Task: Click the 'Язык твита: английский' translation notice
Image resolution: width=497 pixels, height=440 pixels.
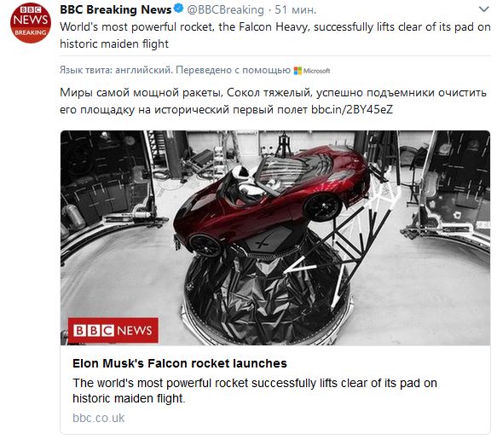Action: tap(115, 70)
